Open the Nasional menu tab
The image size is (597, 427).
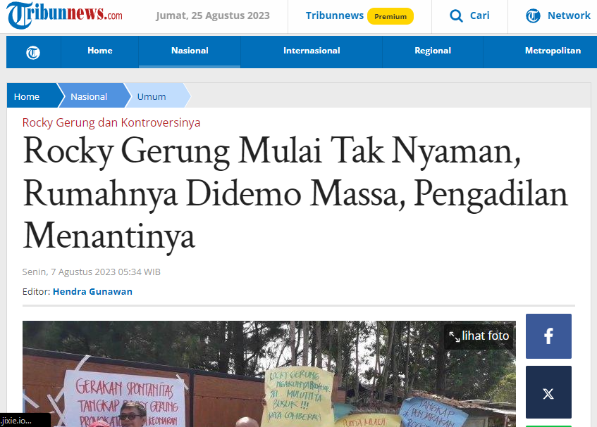pyautogui.click(x=190, y=51)
